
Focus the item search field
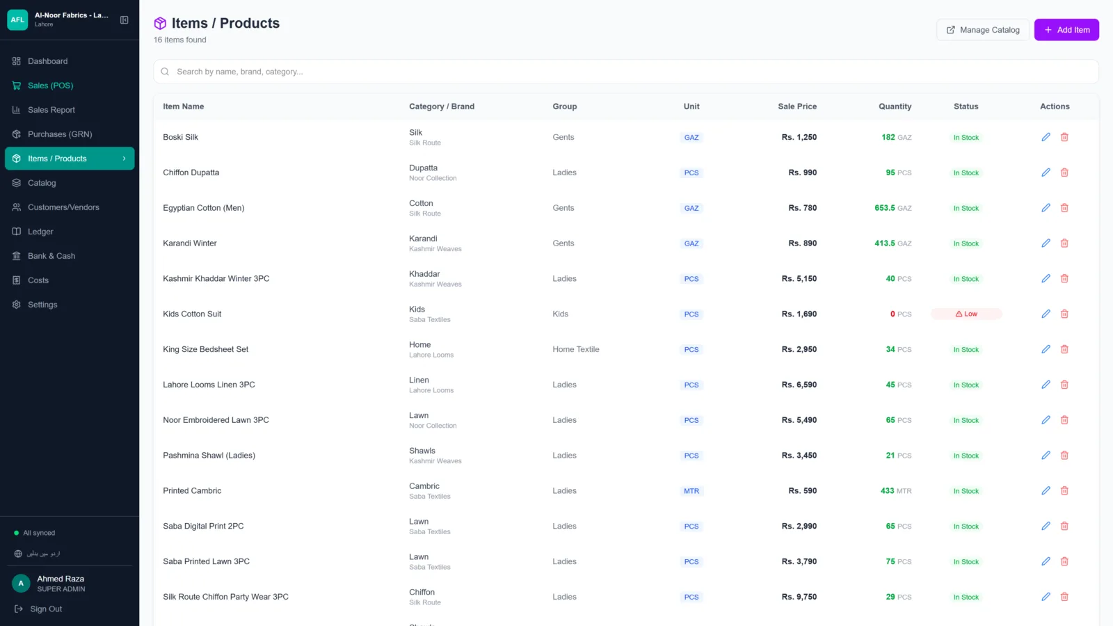pyautogui.click(x=626, y=72)
